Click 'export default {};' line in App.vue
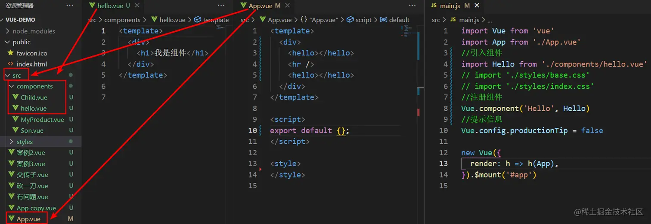 tap(310, 130)
